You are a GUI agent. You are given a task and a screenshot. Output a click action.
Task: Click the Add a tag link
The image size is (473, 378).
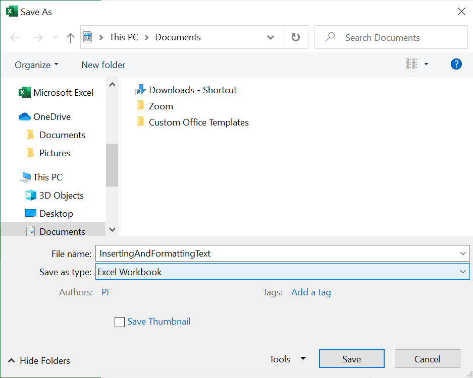click(311, 292)
